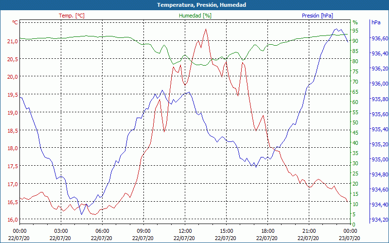Click pressure axis value "935,60"
This screenshot has width=389, height=243.
point(379,114)
